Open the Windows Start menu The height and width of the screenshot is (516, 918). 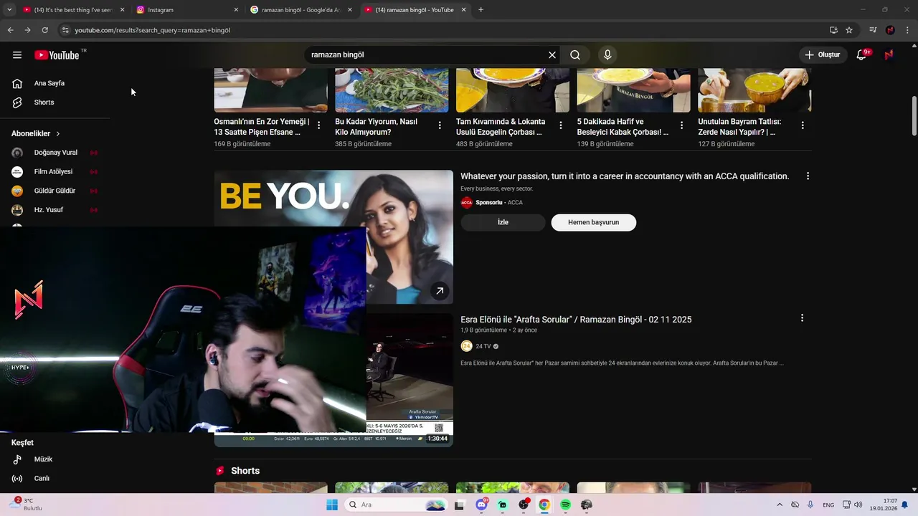point(332,505)
